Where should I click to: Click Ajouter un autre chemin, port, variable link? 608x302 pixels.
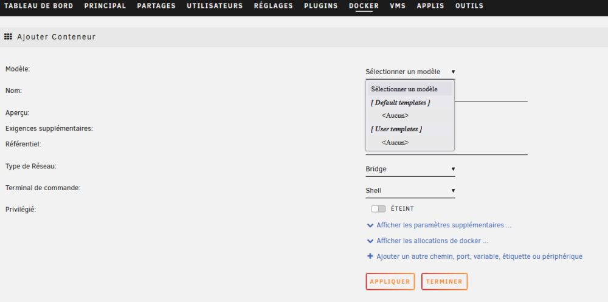tap(479, 256)
